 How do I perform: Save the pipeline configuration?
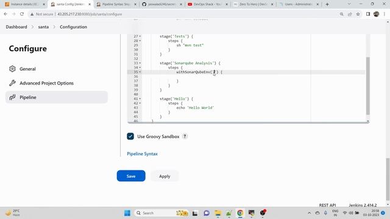[131, 176]
